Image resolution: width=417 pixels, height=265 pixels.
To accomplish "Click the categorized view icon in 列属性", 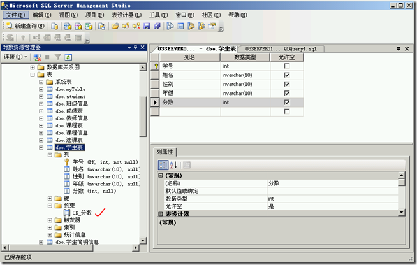I will point(163,165).
